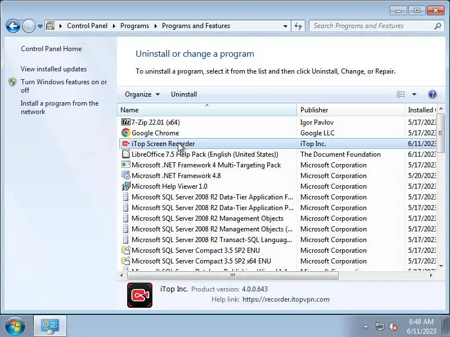Click the horizontal scrollbar right arrow
450x337 pixels.
[431, 275]
